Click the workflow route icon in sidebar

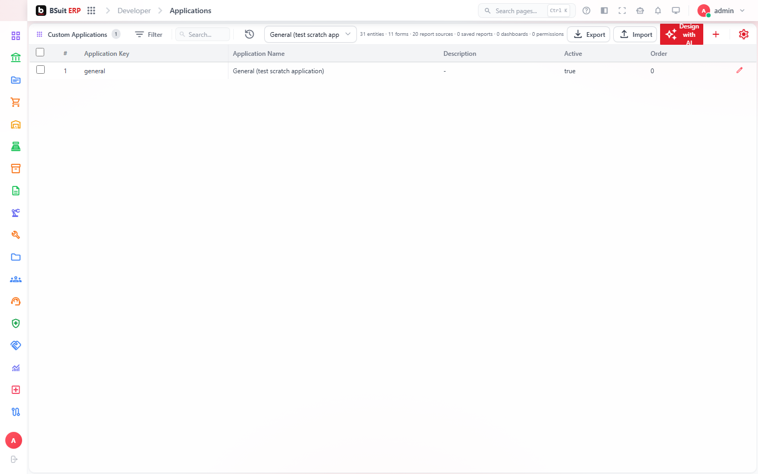pyautogui.click(x=16, y=412)
